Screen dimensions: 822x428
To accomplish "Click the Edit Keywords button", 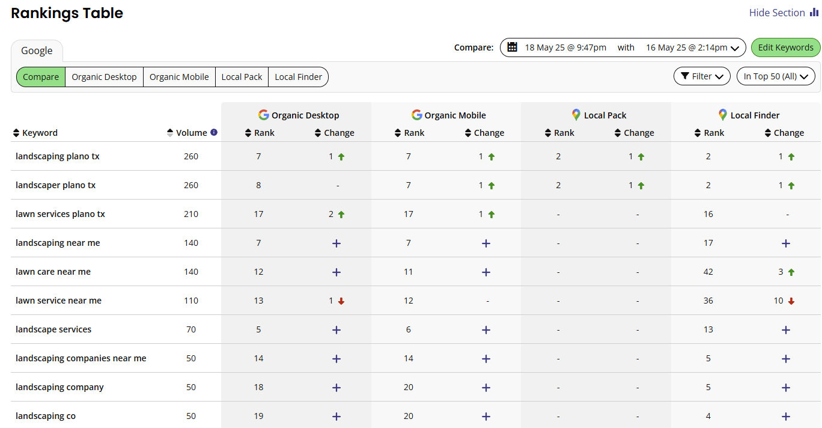I will tap(785, 47).
